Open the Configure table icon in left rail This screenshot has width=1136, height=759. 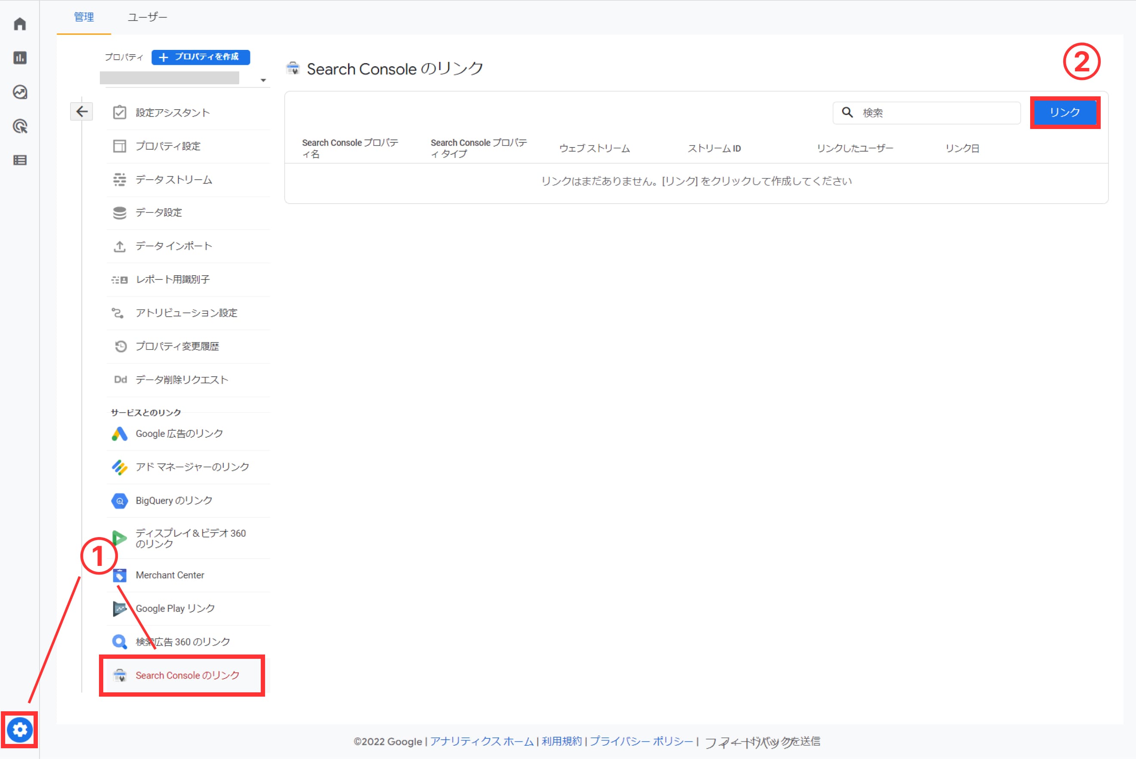(20, 160)
